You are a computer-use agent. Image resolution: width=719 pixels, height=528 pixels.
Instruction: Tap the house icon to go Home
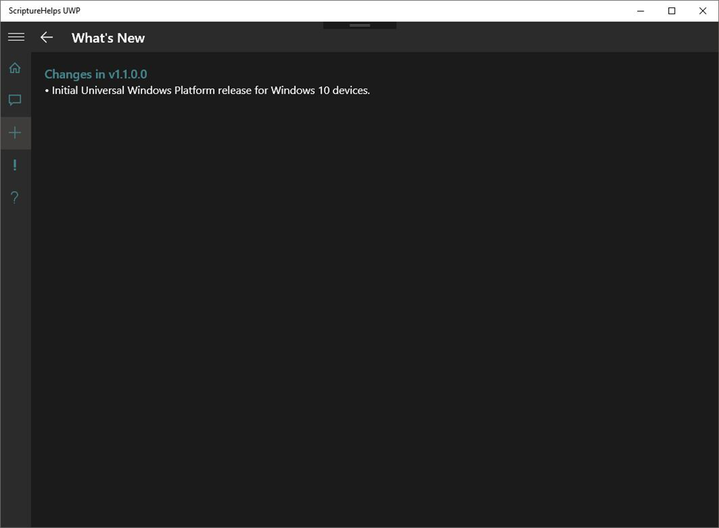[15, 68]
